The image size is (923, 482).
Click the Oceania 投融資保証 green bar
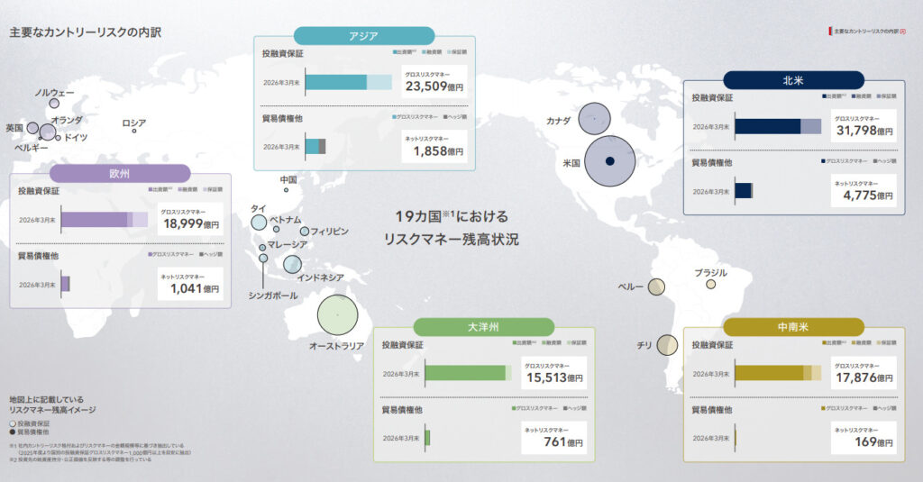(468, 373)
